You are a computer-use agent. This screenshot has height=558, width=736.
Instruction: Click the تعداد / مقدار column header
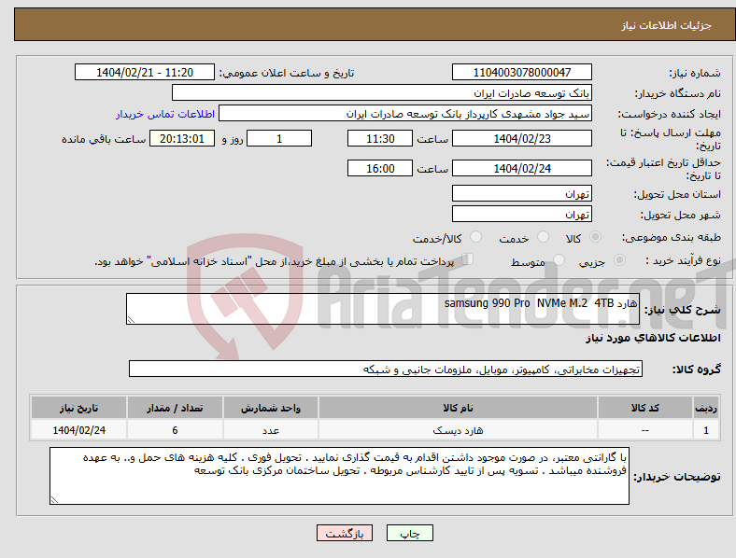(x=175, y=408)
